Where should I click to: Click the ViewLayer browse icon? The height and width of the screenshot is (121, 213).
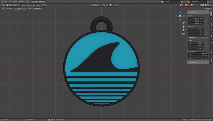[x=188, y=2]
